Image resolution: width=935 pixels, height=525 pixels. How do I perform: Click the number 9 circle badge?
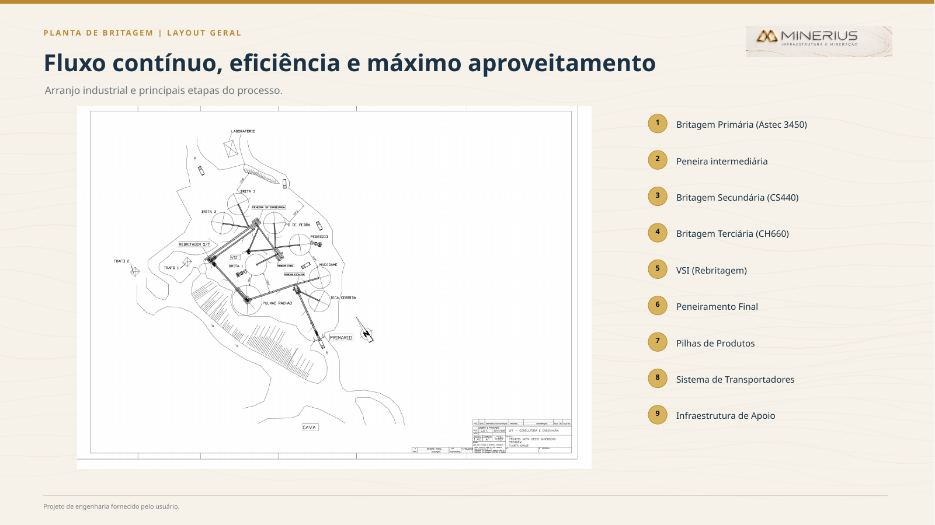pos(658,414)
